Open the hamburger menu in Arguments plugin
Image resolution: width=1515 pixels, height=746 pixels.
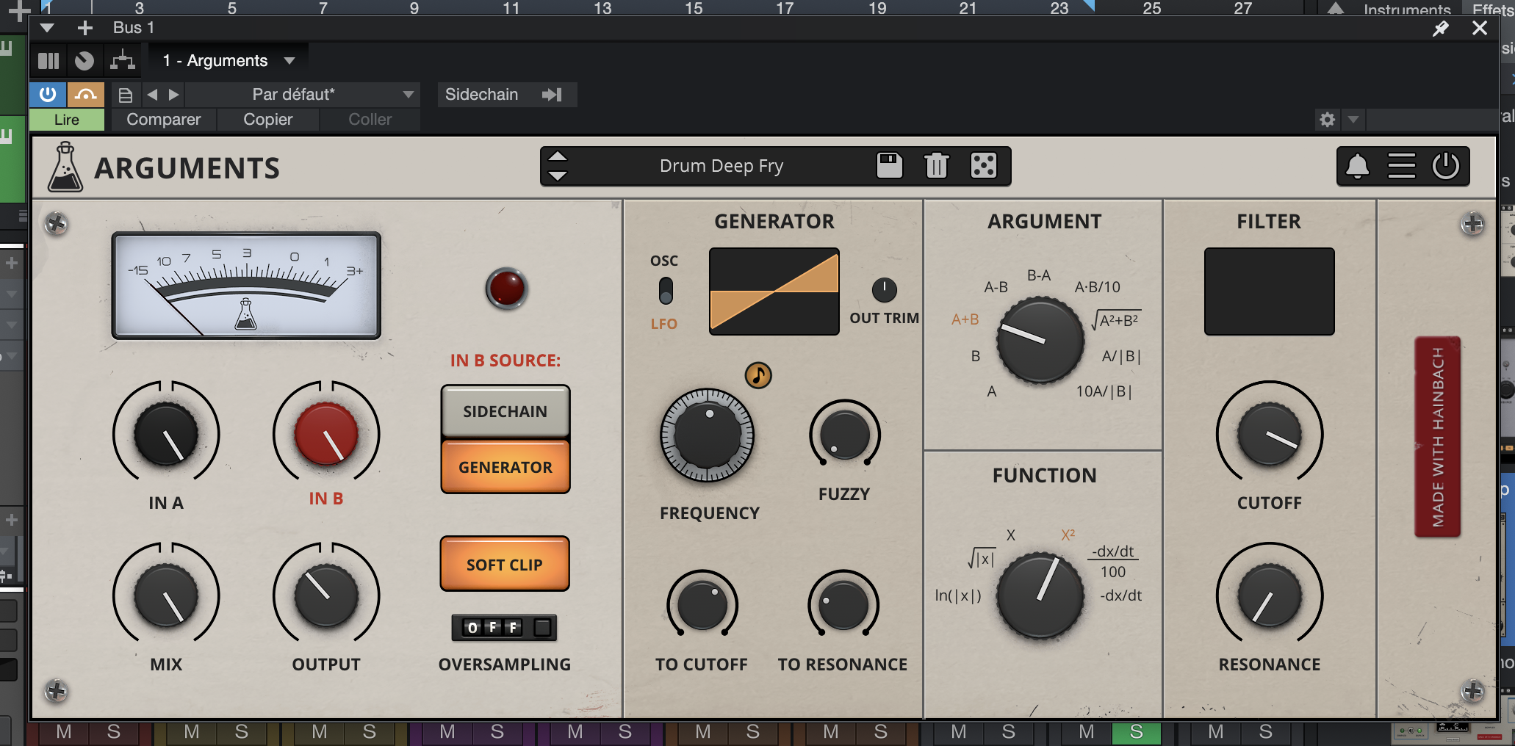1402,166
